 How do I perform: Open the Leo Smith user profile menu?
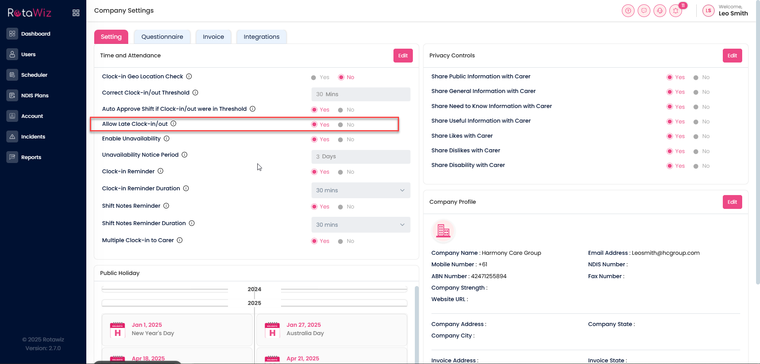[725, 11]
